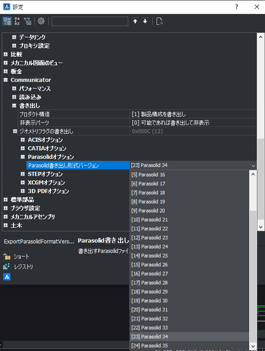Image resolution: width=265 pixels, height=351 pixels.
Task: Click the ショート bookmark icon
Action: pos(7,256)
